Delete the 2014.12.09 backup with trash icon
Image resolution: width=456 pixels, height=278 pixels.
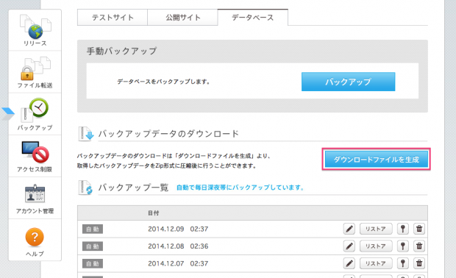(x=419, y=229)
